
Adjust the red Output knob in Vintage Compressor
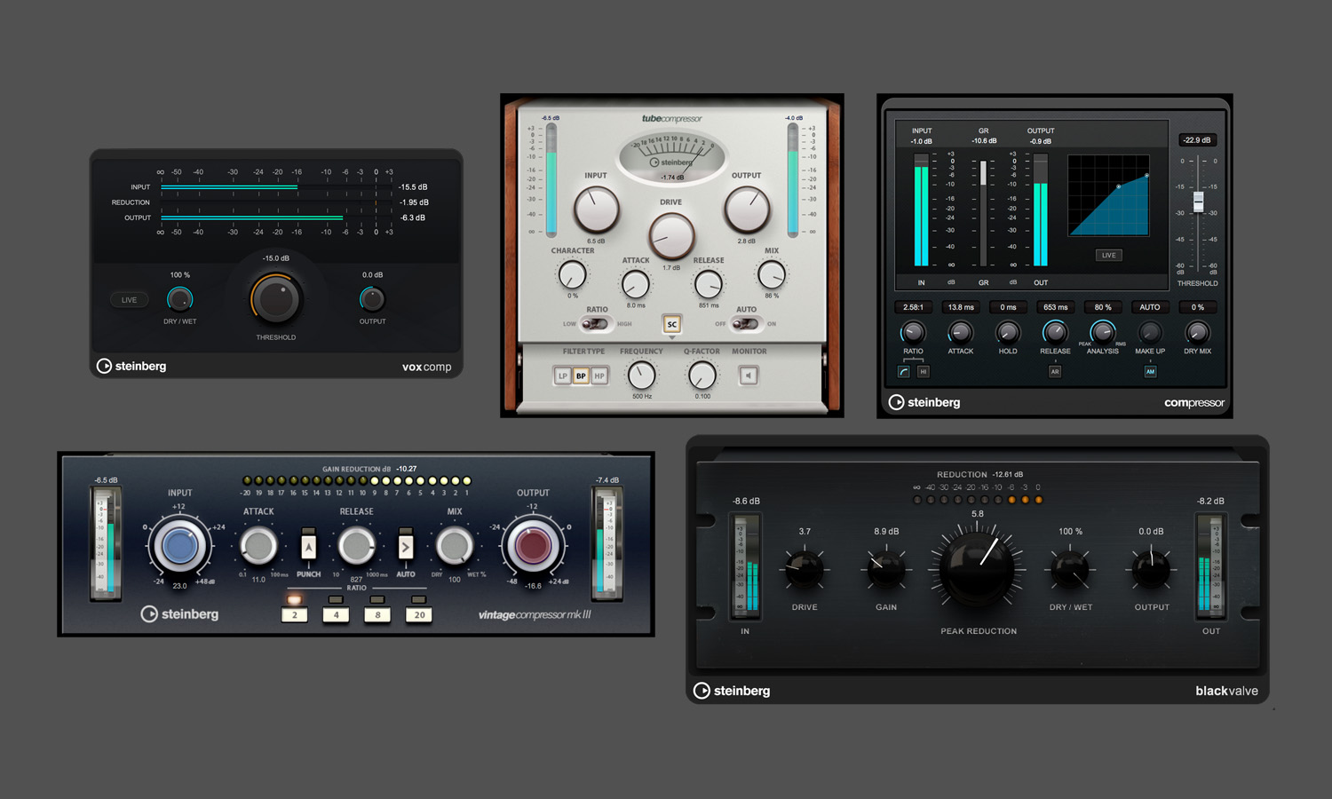[x=533, y=546]
